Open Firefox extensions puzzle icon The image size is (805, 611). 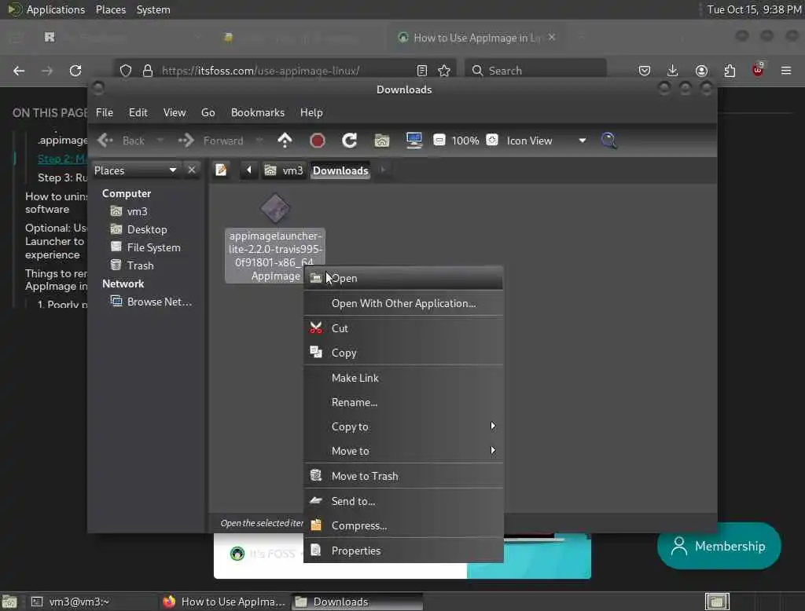[730, 71]
